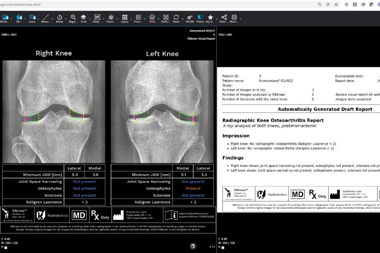Open the DICOM info tool
This screenshot has width=380, height=253.
[190, 17]
